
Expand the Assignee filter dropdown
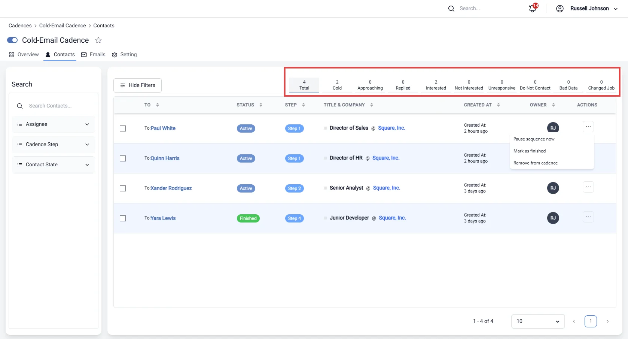54,124
